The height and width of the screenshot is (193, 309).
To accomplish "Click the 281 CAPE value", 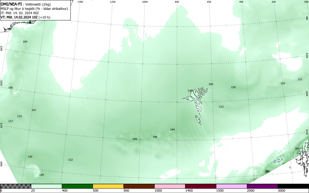I will (267, 172).
